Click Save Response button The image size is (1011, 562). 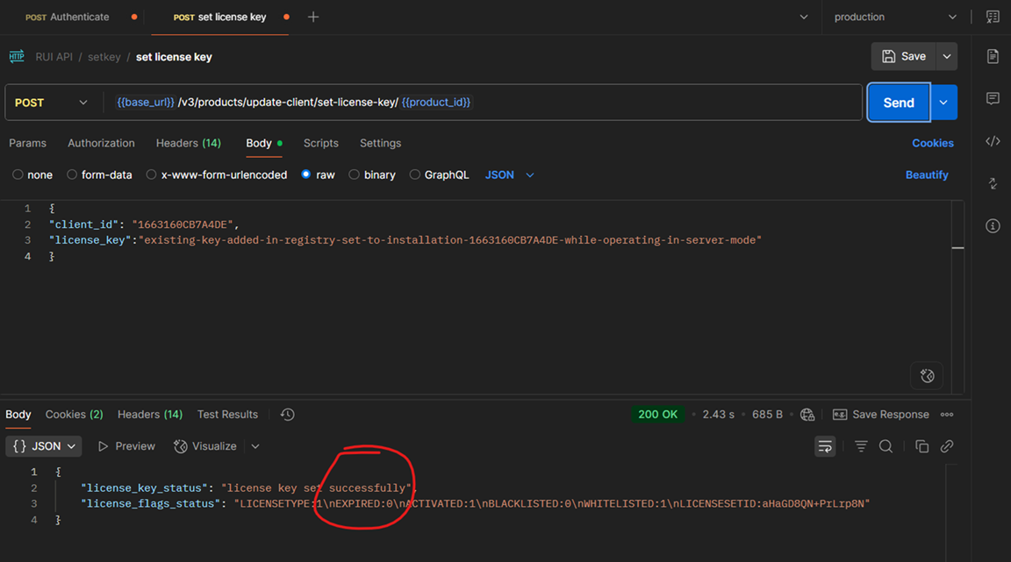coord(881,415)
